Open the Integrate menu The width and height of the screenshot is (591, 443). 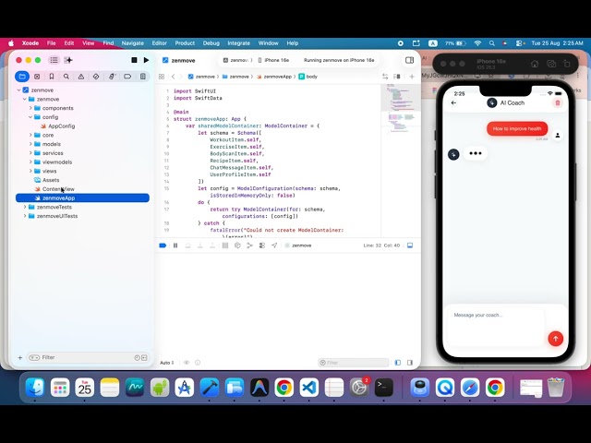tap(238, 43)
